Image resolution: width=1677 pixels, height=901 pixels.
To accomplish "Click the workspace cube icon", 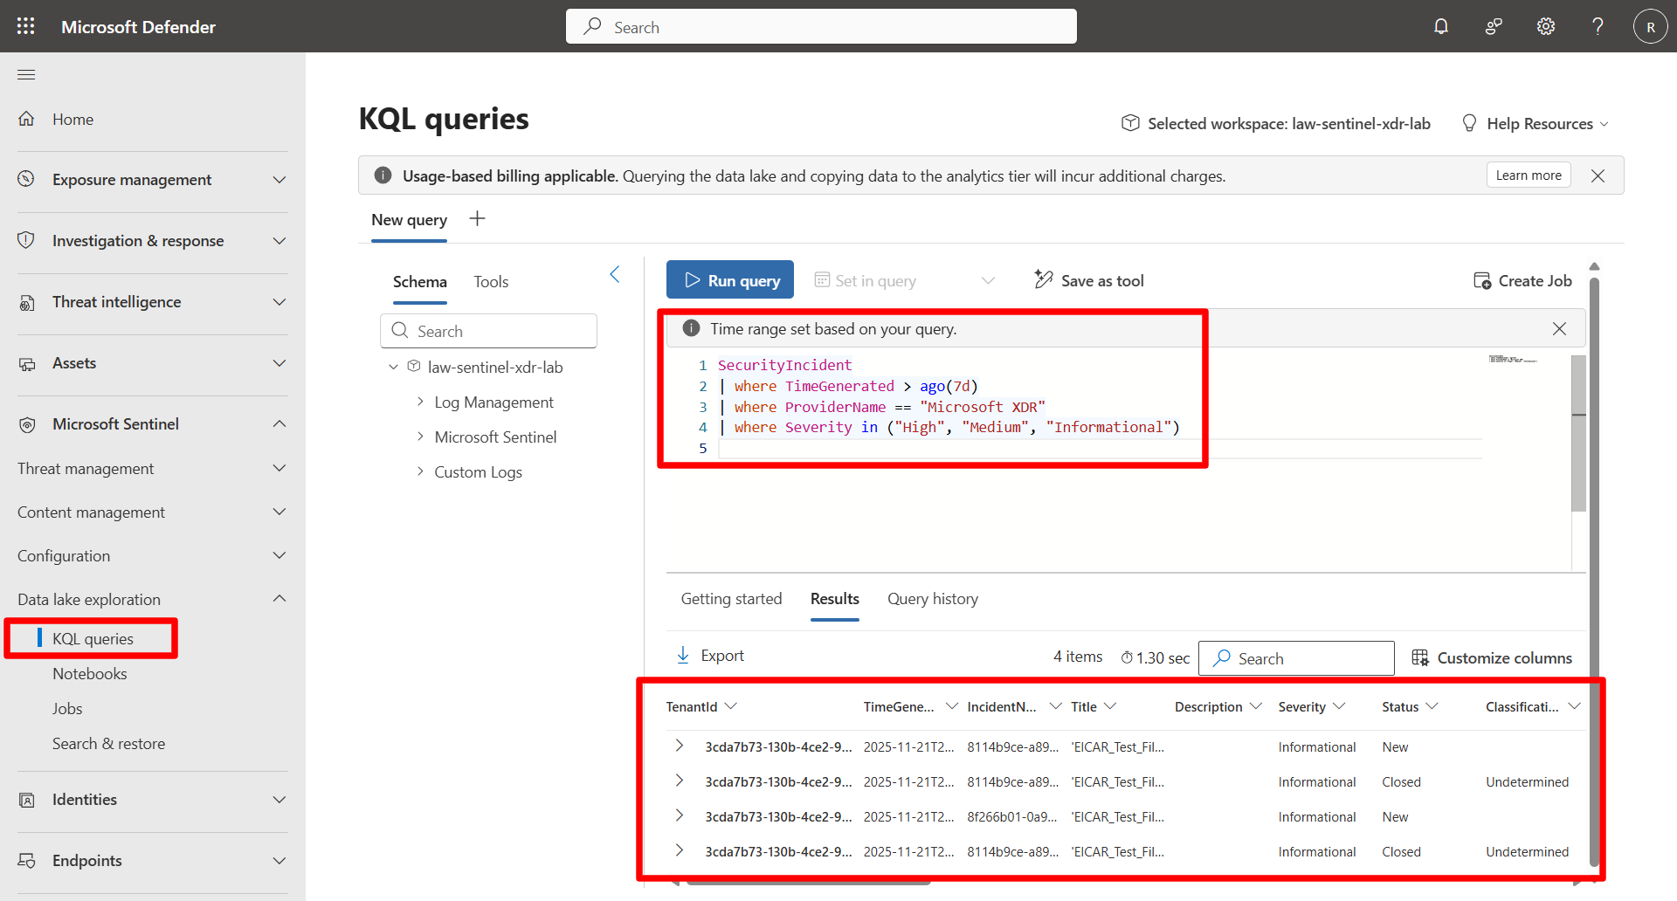I will click(1130, 123).
